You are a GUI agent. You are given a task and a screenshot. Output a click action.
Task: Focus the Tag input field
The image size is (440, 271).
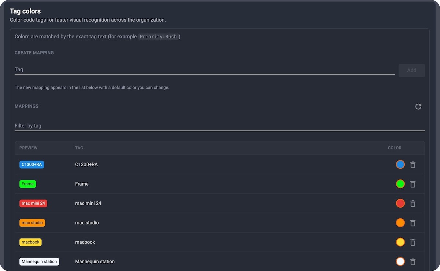[x=205, y=70]
